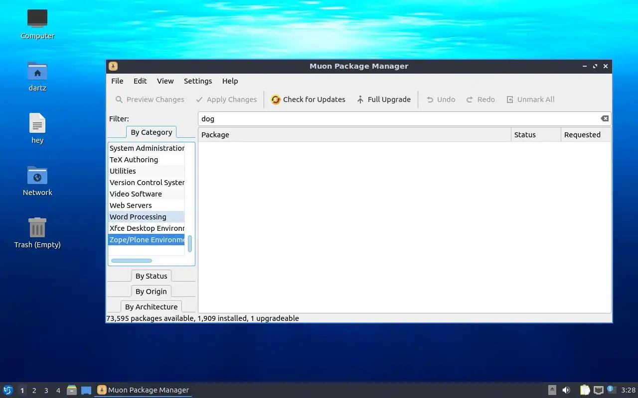Sort by the Package column header
This screenshot has width=638, height=398.
354,135
